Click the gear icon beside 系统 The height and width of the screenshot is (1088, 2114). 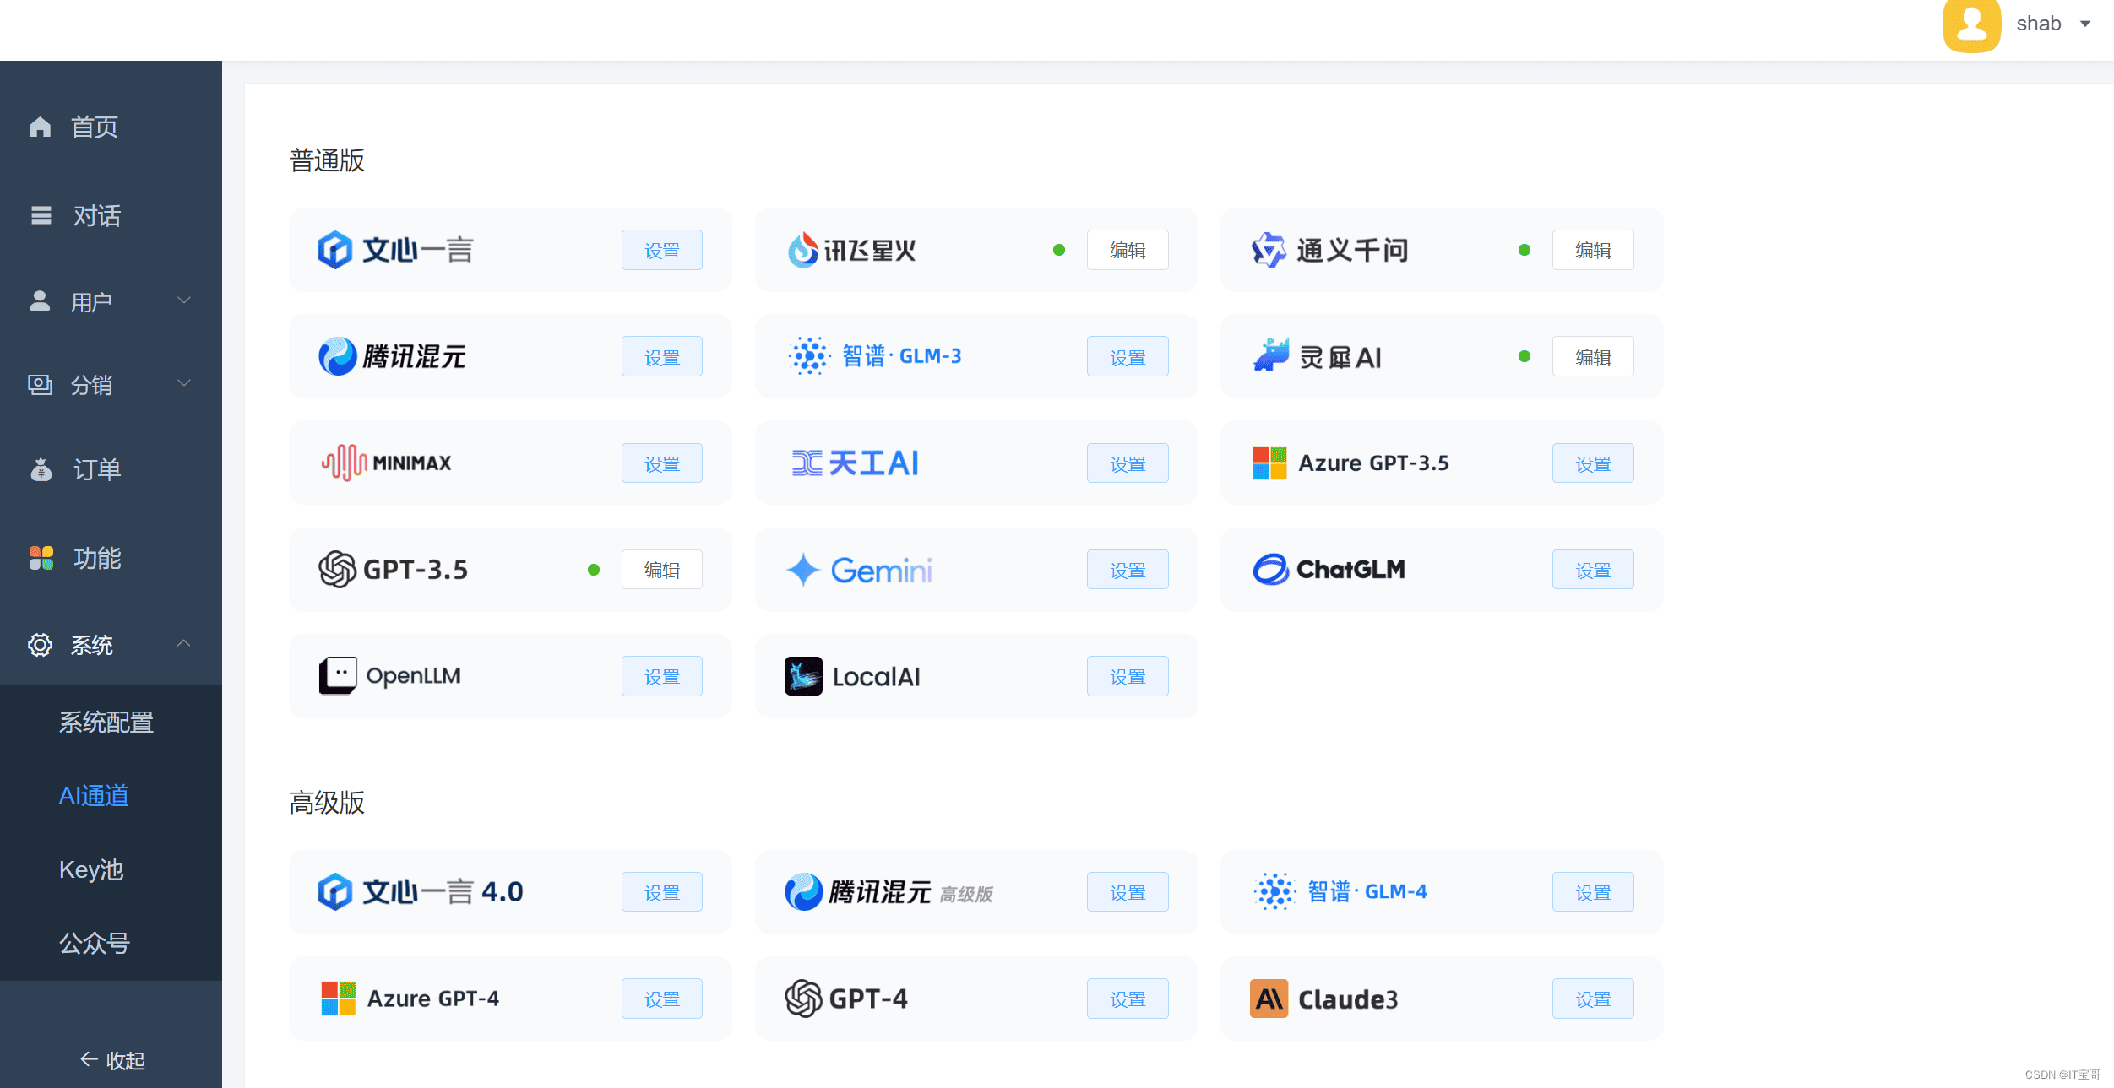[x=40, y=645]
